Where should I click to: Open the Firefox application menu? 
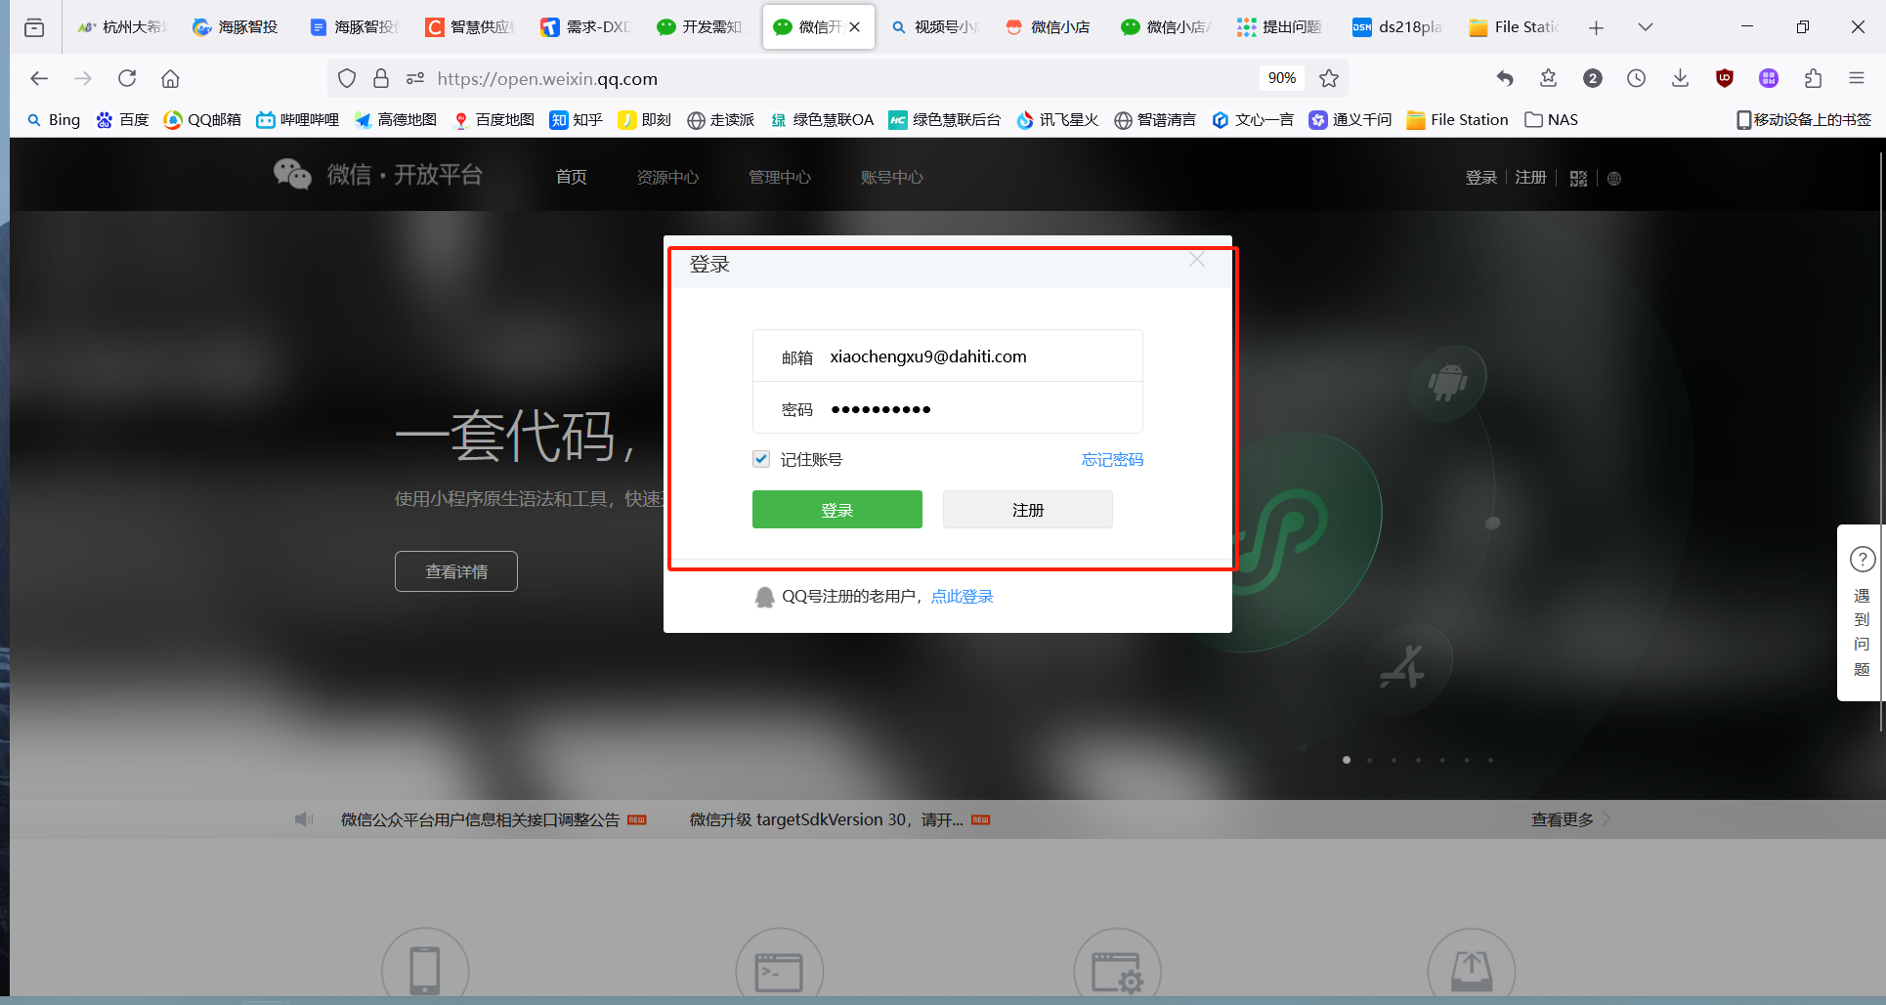[1857, 78]
